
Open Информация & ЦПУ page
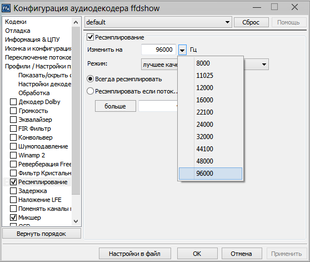pos(32,39)
